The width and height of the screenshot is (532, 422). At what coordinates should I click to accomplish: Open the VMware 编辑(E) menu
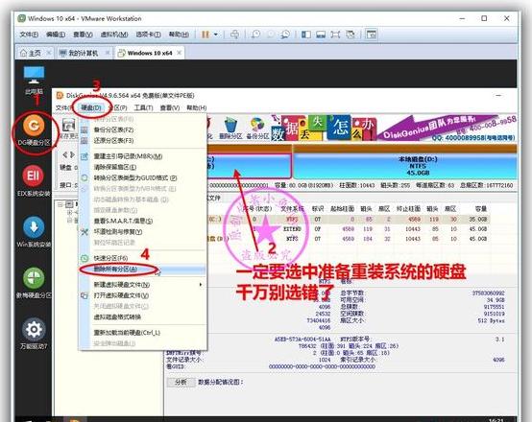56,35
